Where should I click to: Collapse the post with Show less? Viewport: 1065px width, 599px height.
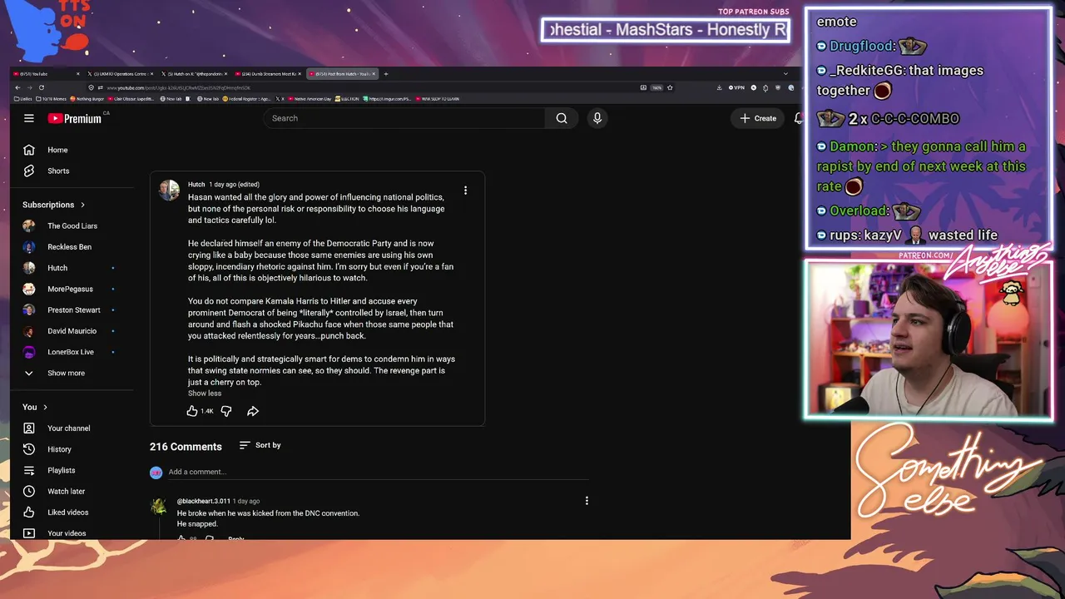205,394
